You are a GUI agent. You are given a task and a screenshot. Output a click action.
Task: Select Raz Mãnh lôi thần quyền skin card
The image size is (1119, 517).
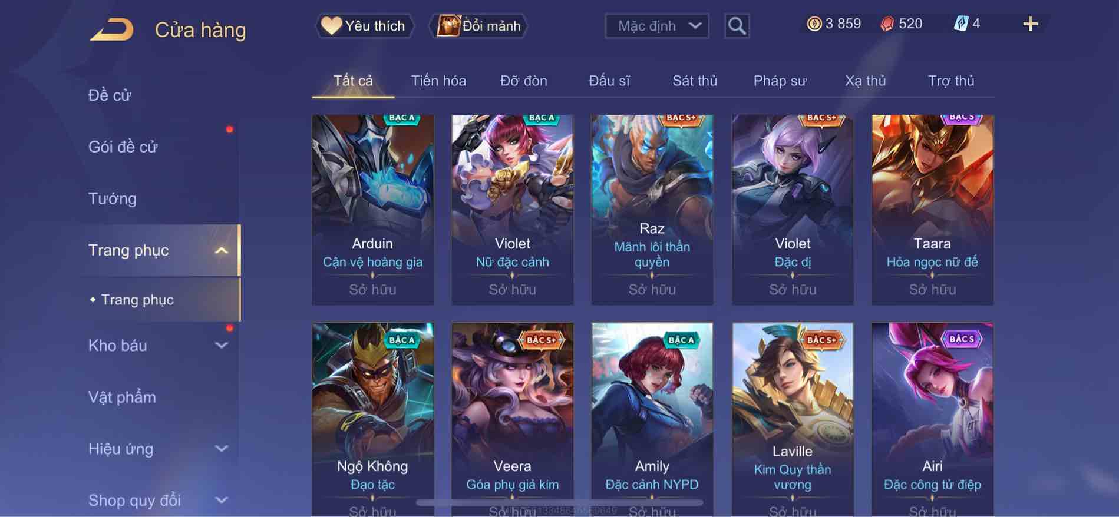pos(652,210)
